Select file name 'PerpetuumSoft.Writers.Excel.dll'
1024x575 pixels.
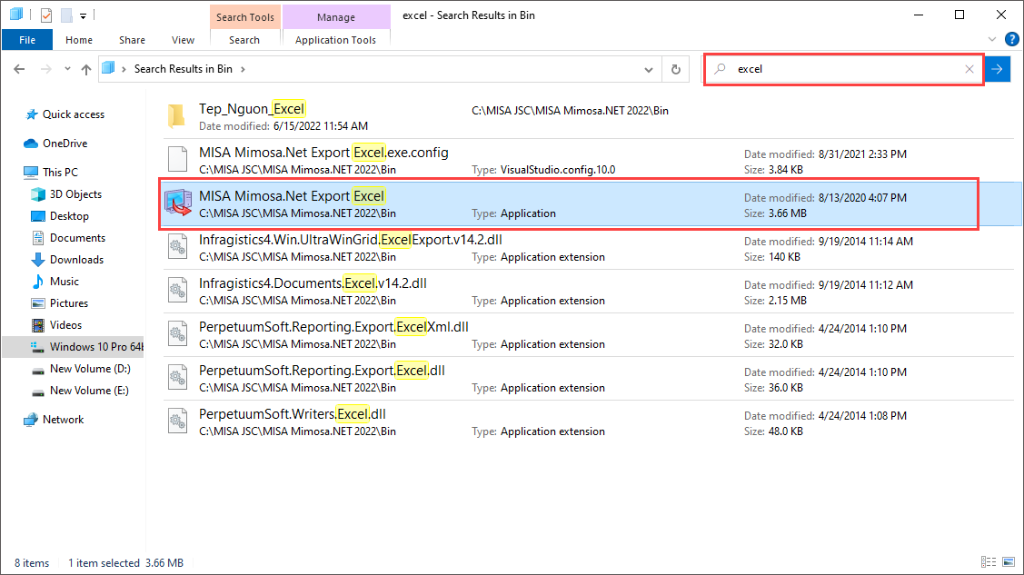[x=293, y=414]
